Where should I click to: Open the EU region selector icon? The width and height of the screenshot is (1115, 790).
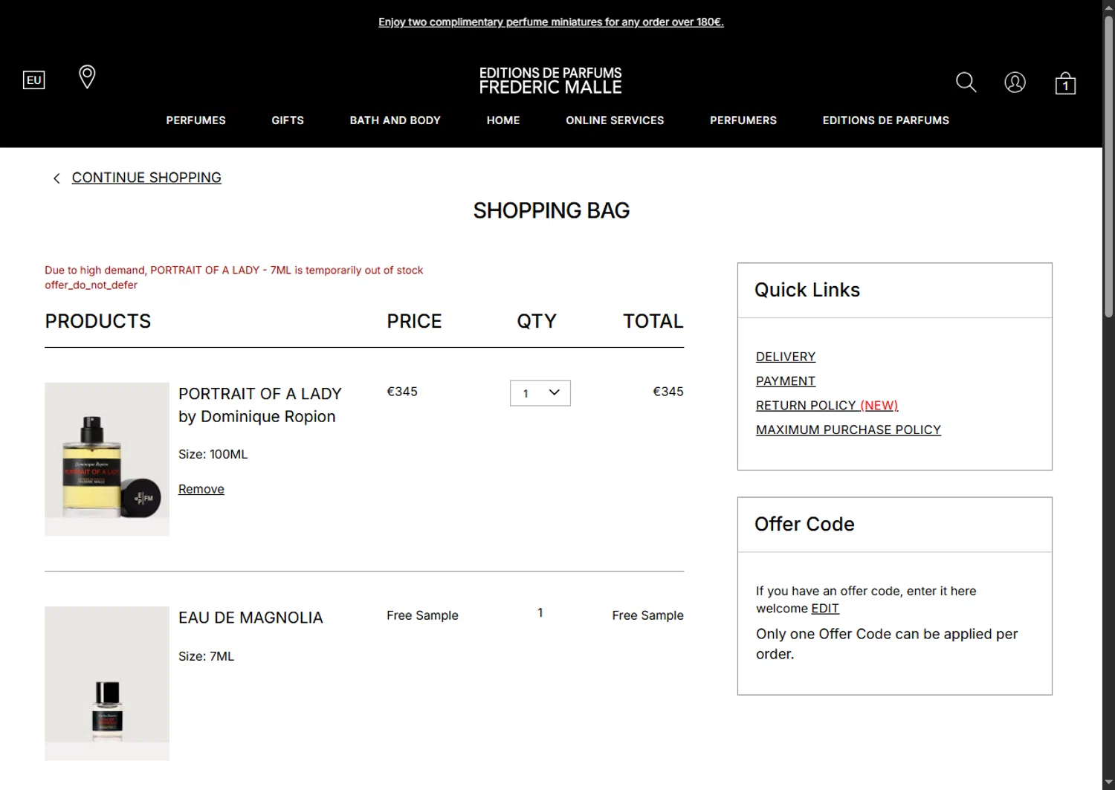point(34,80)
